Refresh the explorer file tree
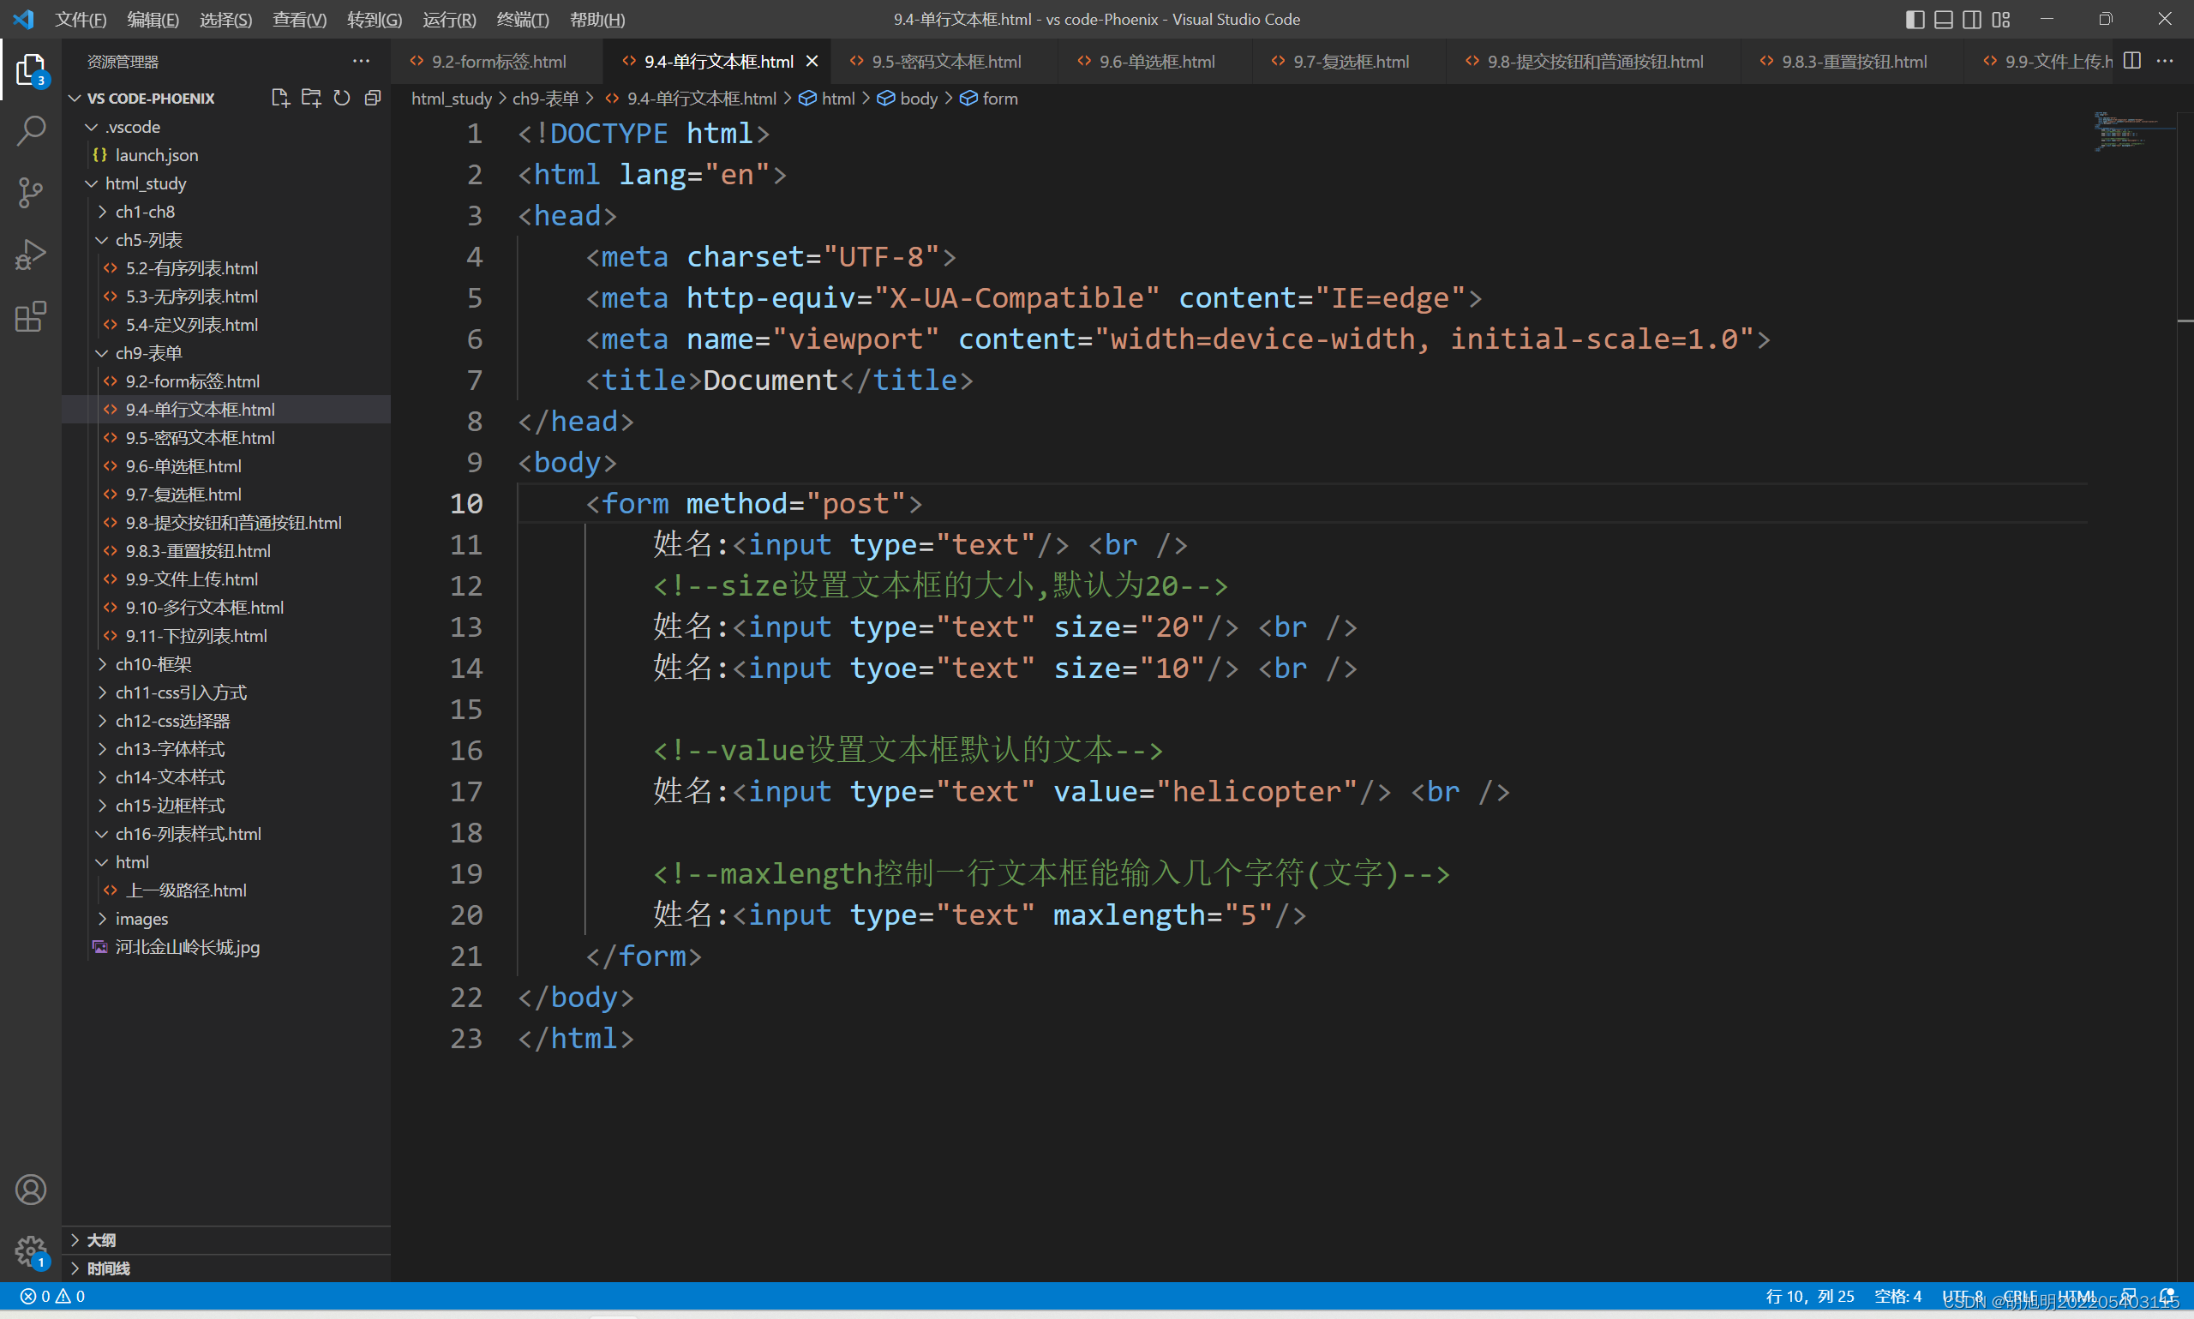The width and height of the screenshot is (2194, 1319). coord(342,98)
